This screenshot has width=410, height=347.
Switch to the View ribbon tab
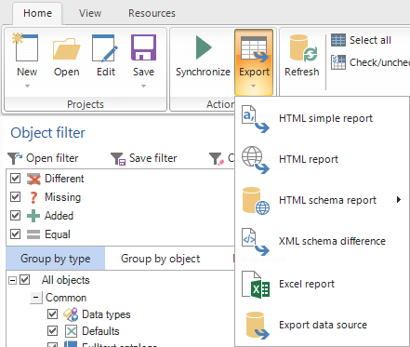90,13
